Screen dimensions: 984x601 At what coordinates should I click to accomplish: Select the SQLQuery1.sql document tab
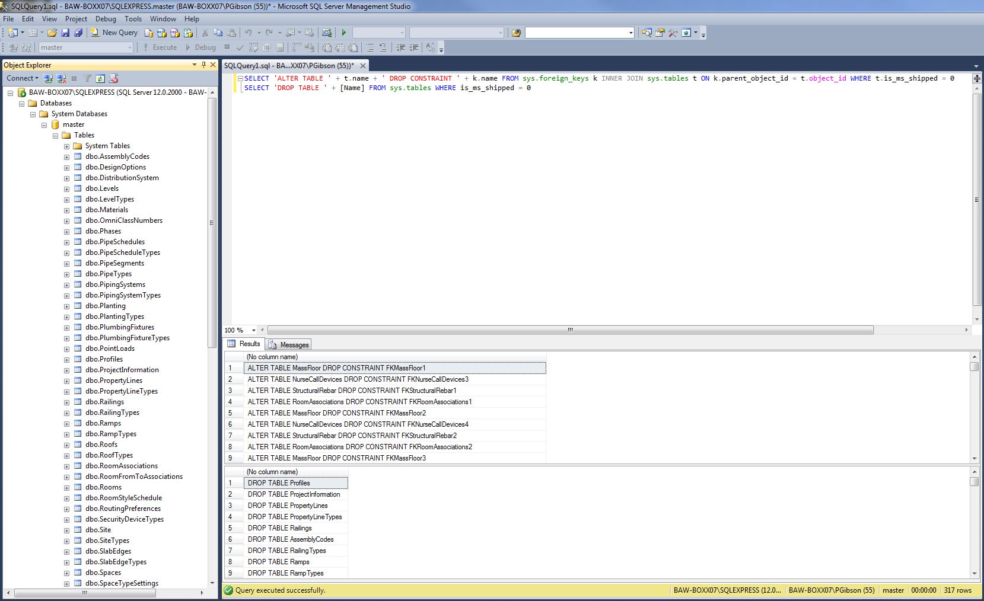(289, 65)
